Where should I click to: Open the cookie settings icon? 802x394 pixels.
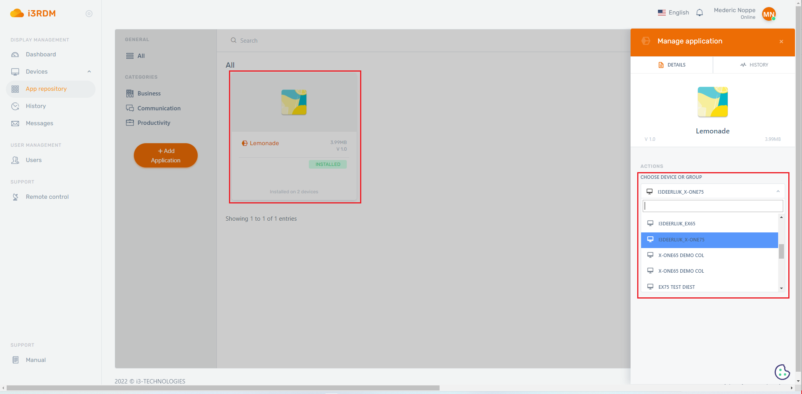tap(782, 372)
